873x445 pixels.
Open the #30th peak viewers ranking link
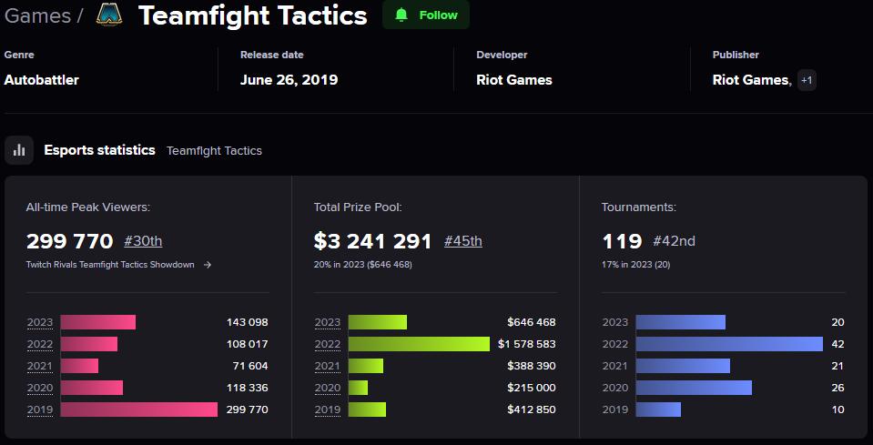[143, 241]
